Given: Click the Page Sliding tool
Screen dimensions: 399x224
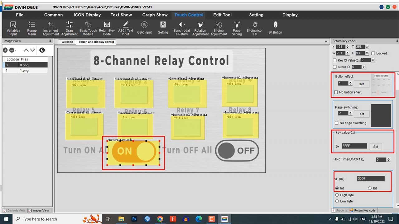Looking at the screenshot, I should pyautogui.click(x=237, y=28).
